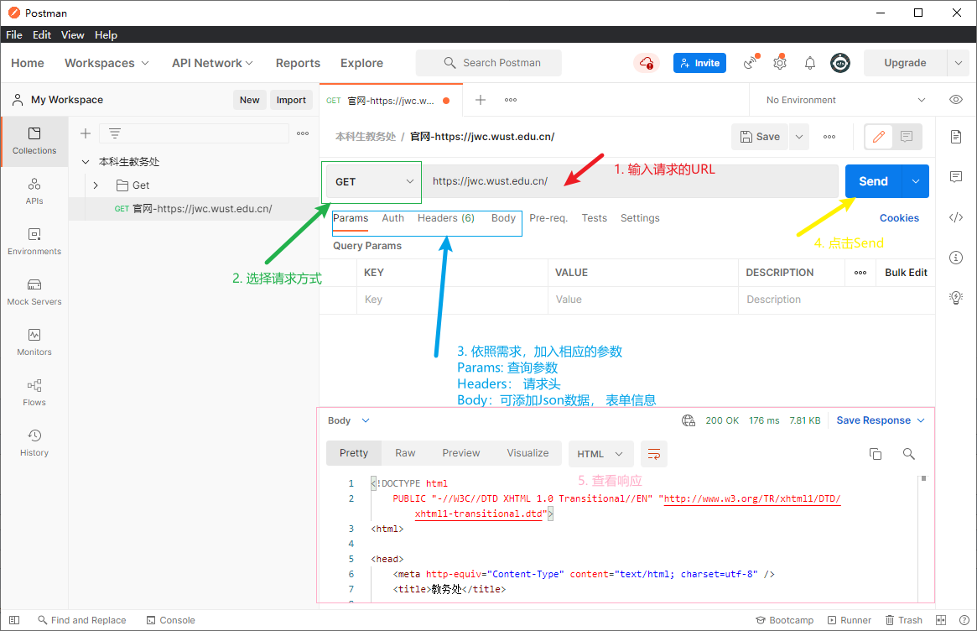Expand the API Network menu
Viewport: 977px width, 631px height.
[212, 63]
